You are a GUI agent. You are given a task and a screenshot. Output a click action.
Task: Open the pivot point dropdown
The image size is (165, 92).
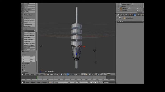(x=62, y=74)
